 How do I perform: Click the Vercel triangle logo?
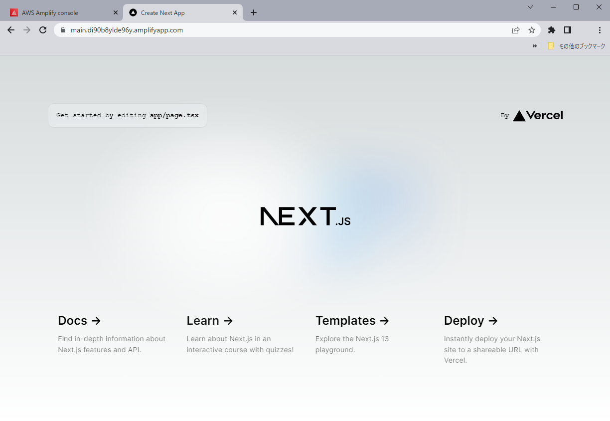[x=519, y=115]
